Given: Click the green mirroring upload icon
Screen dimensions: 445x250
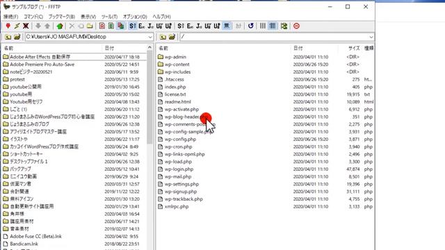Looking at the screenshot, I should pyautogui.click(x=60, y=26).
